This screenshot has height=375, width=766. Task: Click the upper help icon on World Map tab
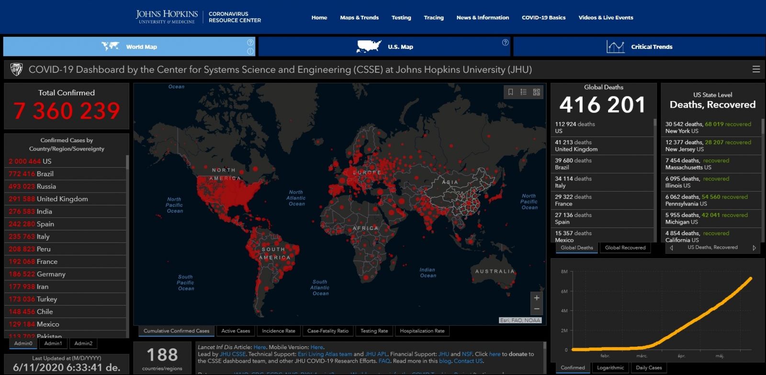point(250,43)
